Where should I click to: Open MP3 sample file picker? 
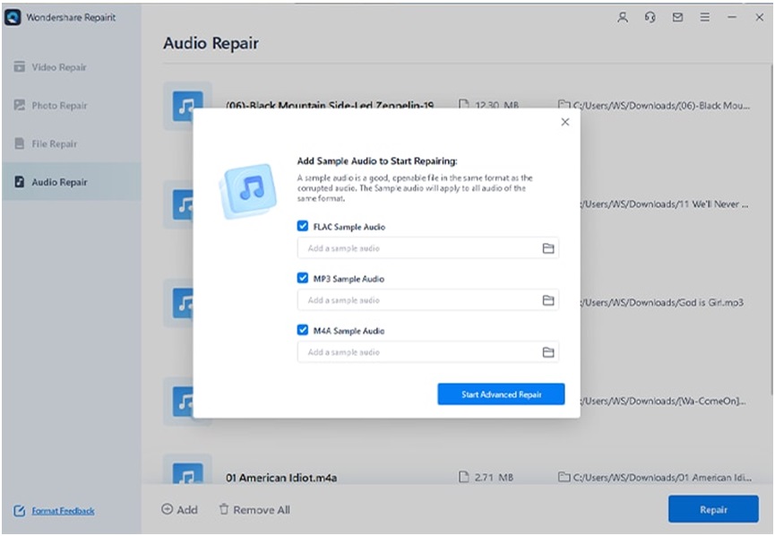(x=550, y=299)
